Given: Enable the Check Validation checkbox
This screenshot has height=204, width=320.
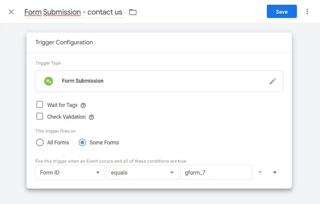Looking at the screenshot, I should tap(40, 116).
